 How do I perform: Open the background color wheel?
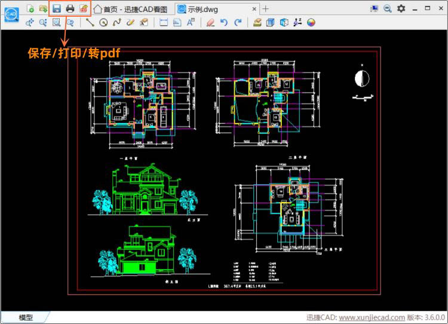[311, 22]
